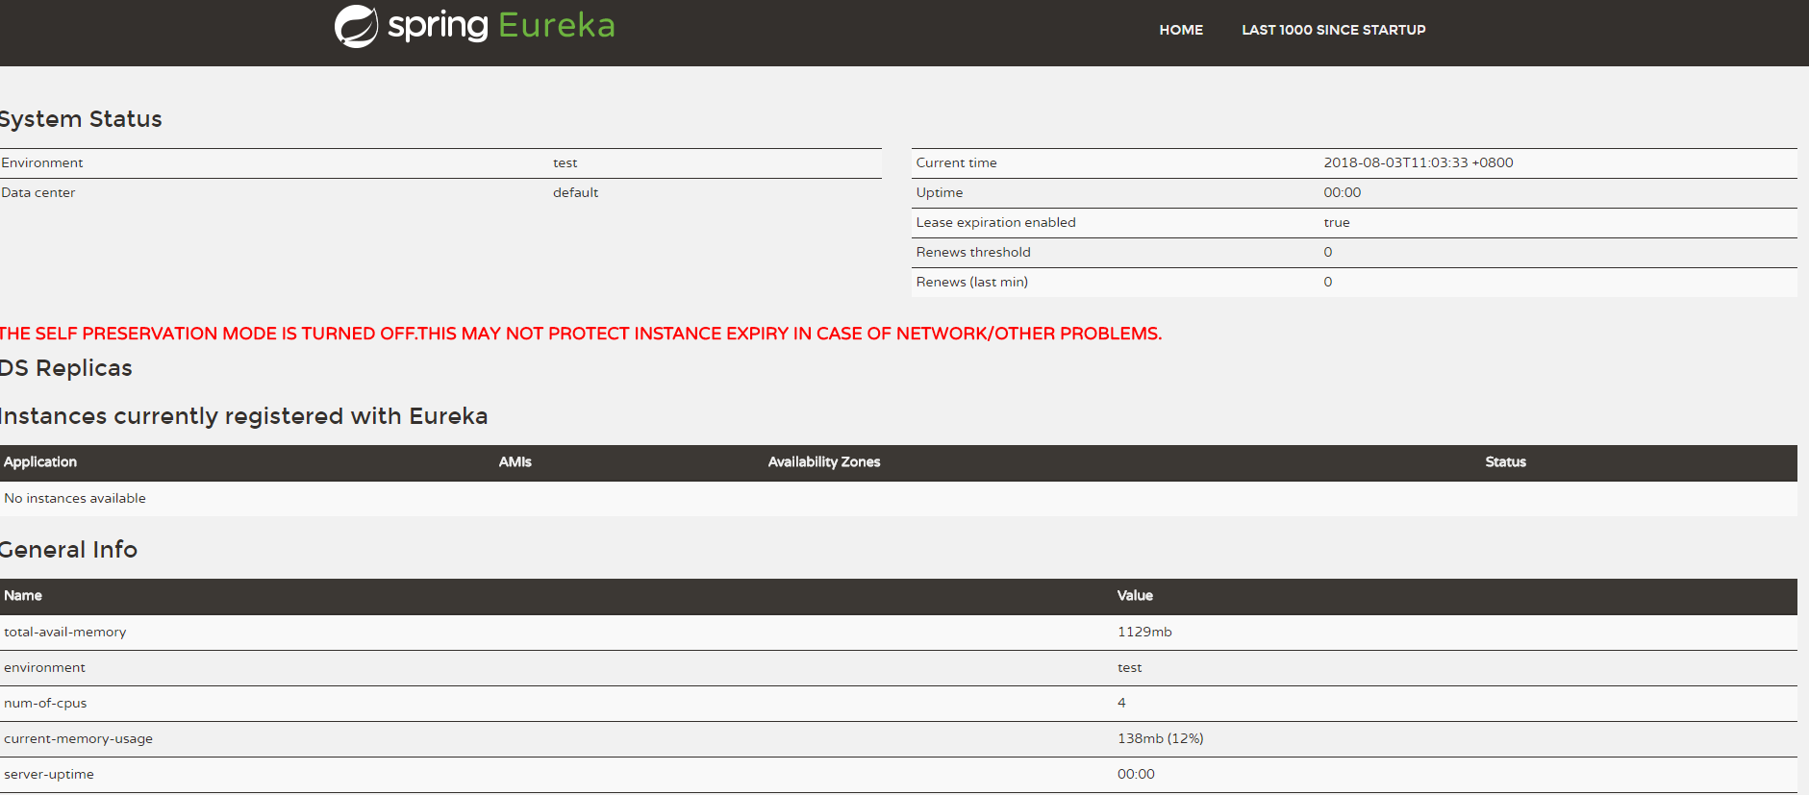
Task: Select the red self preservation warning text
Action: click(581, 334)
